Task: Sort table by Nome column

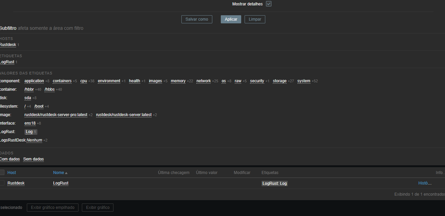Action: click(58, 173)
